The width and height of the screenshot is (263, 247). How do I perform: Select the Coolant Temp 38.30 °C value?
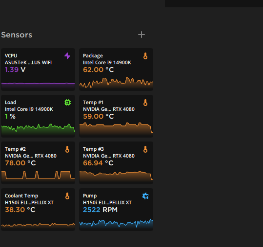(x=20, y=210)
